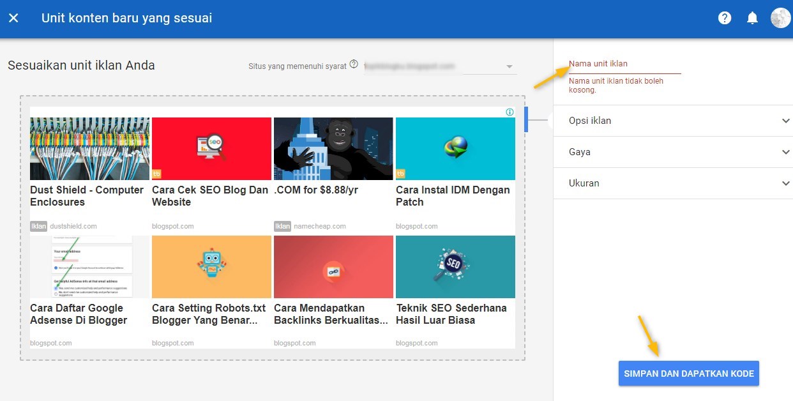Open 'Cara Instal IDM Dengan Patch' title

(x=453, y=196)
